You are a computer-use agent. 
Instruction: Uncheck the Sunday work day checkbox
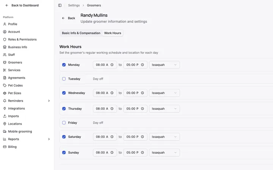pyautogui.click(x=64, y=153)
